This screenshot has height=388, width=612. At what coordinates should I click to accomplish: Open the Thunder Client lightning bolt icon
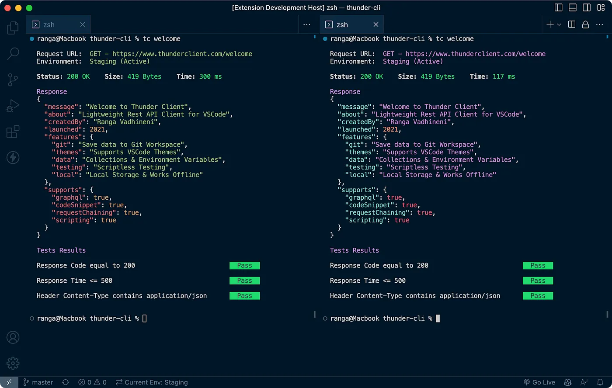pos(13,157)
